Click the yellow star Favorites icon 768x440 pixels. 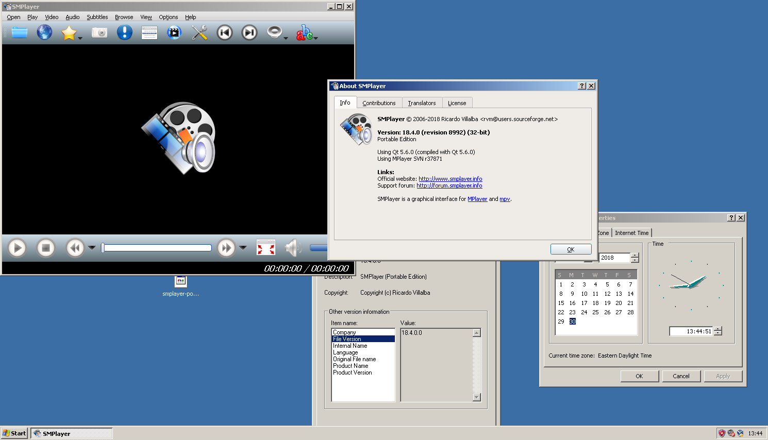pyautogui.click(x=69, y=33)
